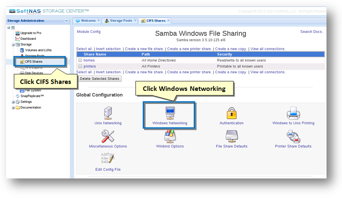Select Upgrade to Pro tree item
The image size is (342, 198).
[x=31, y=33]
